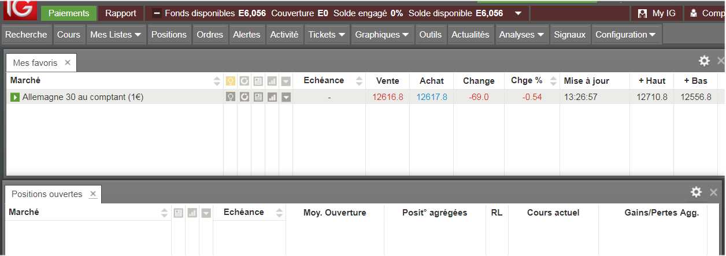Image resolution: width=726 pixels, height=256 pixels.
Task: Click the Vente column header
Action: [387, 81]
